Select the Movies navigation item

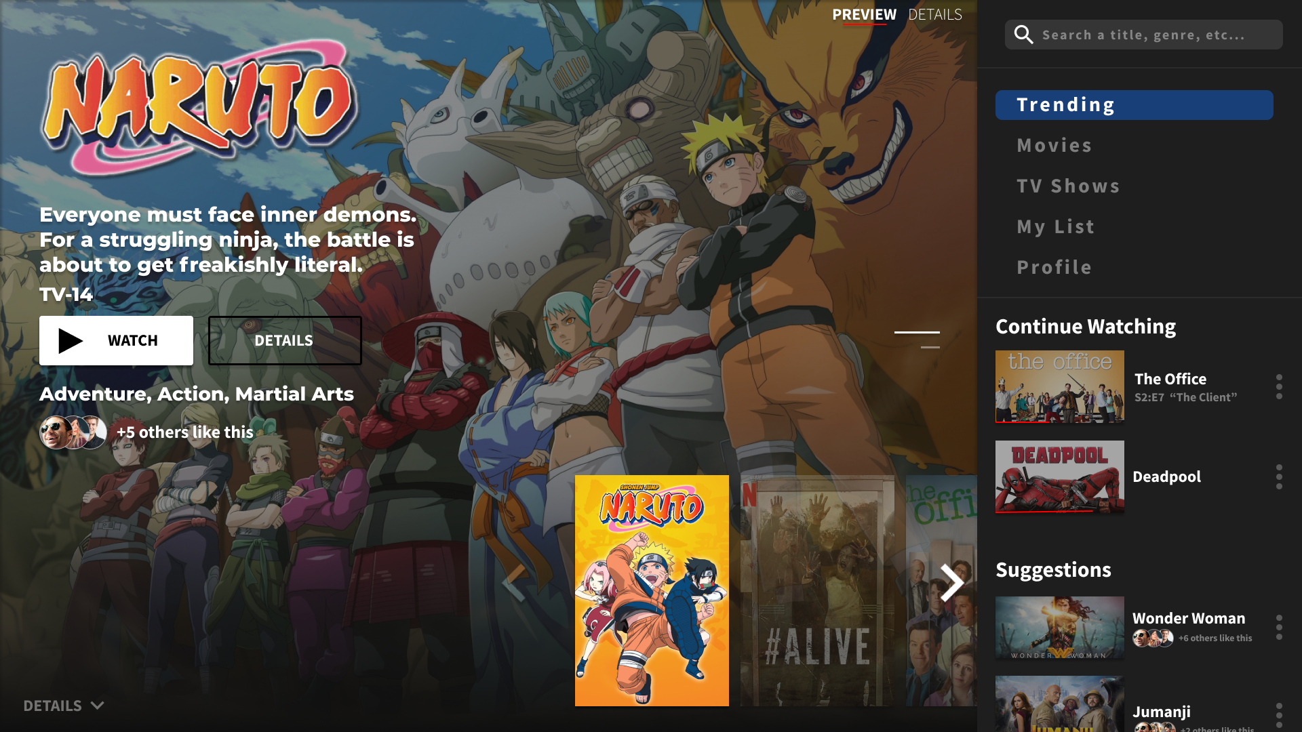click(x=1054, y=145)
